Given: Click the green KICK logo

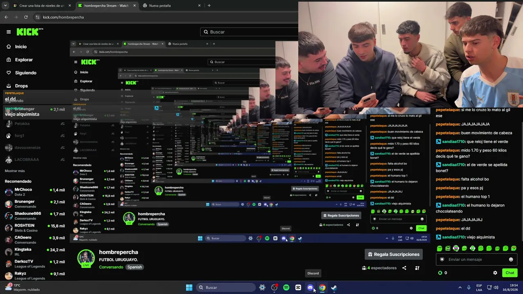Looking at the screenshot, I should point(29,32).
